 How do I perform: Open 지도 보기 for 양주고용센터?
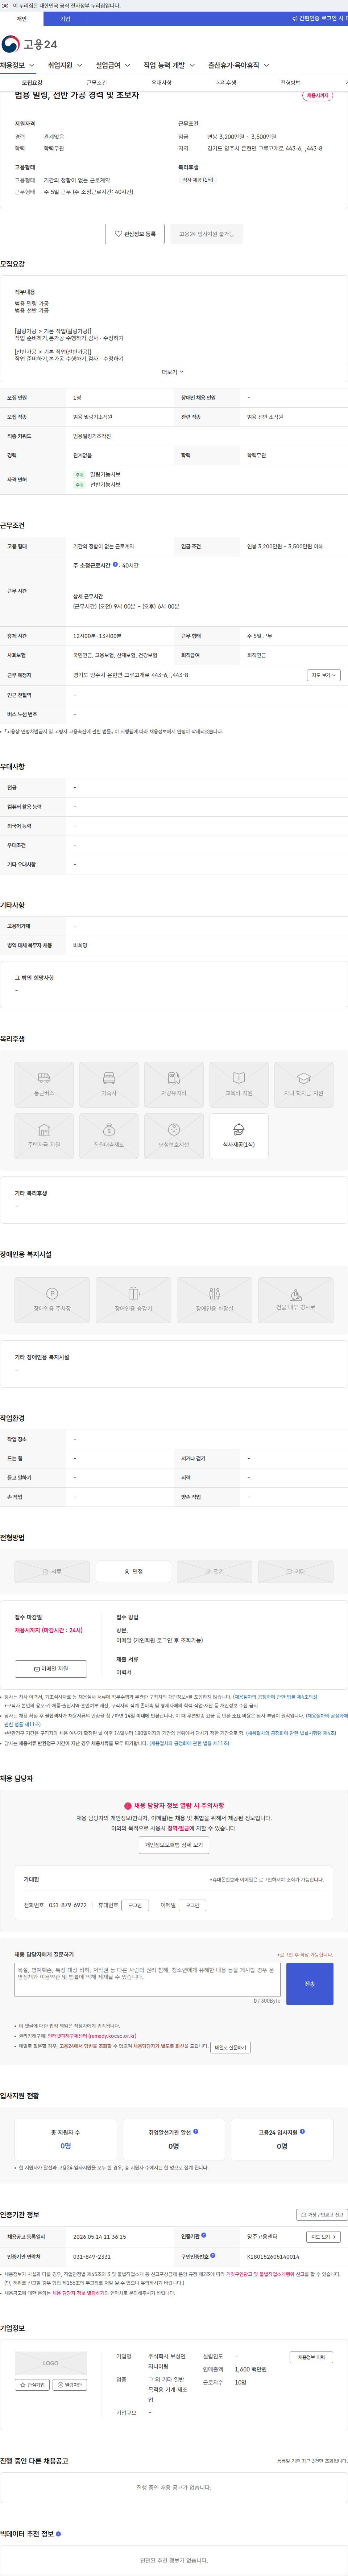pyautogui.click(x=323, y=2237)
